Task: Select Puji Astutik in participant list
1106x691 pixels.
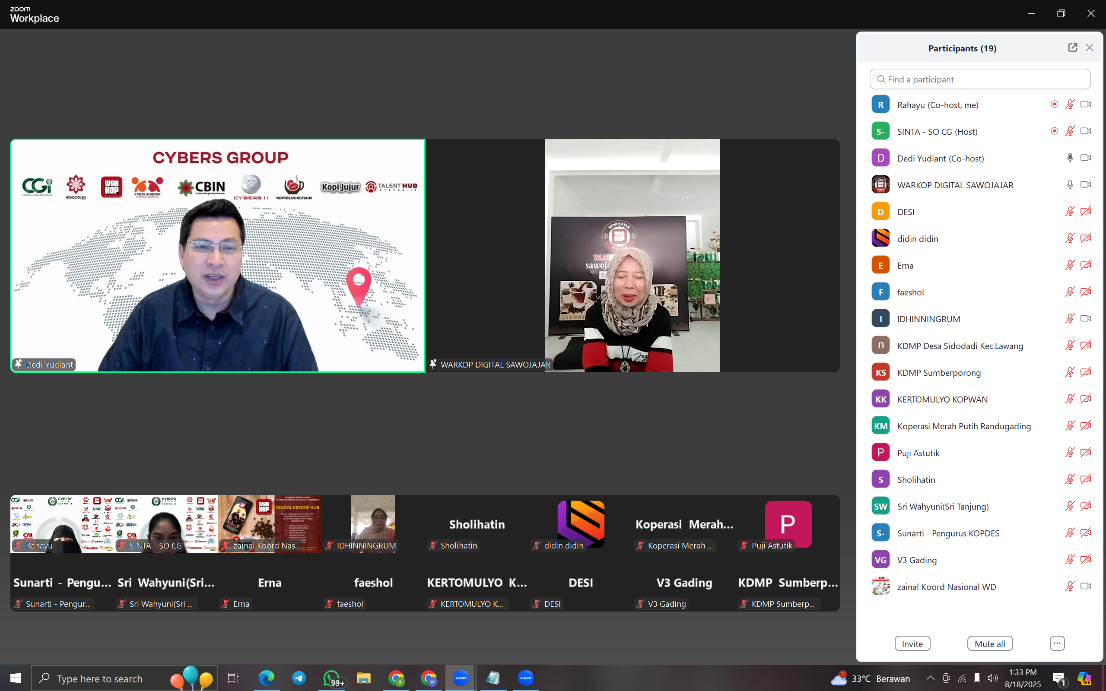Action: [918, 453]
